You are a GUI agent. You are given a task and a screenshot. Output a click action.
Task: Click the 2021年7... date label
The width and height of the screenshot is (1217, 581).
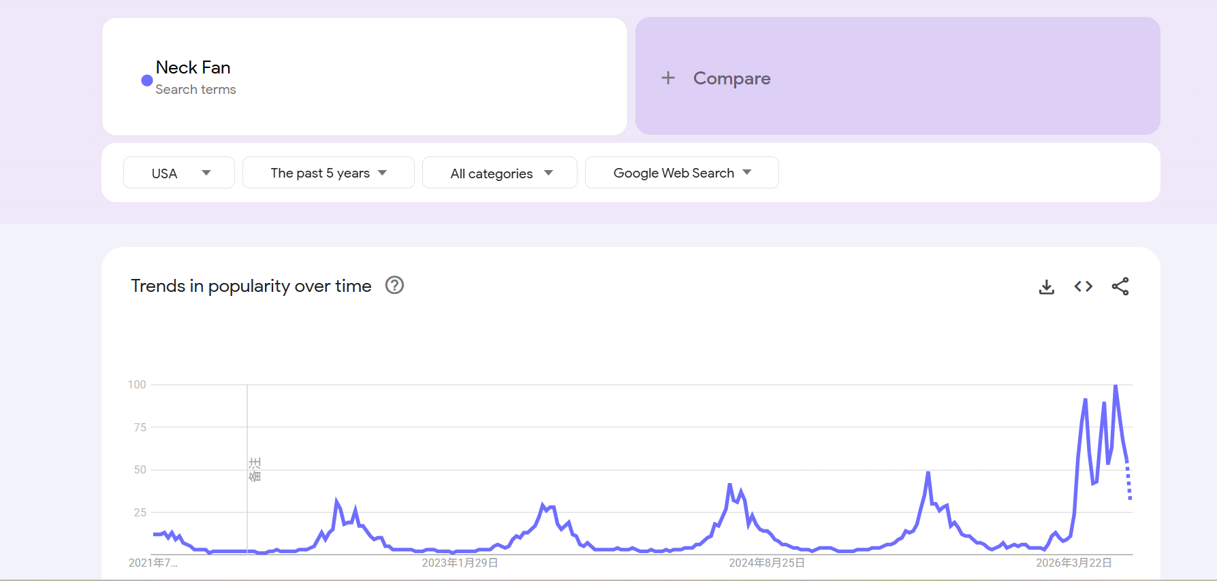(x=153, y=563)
